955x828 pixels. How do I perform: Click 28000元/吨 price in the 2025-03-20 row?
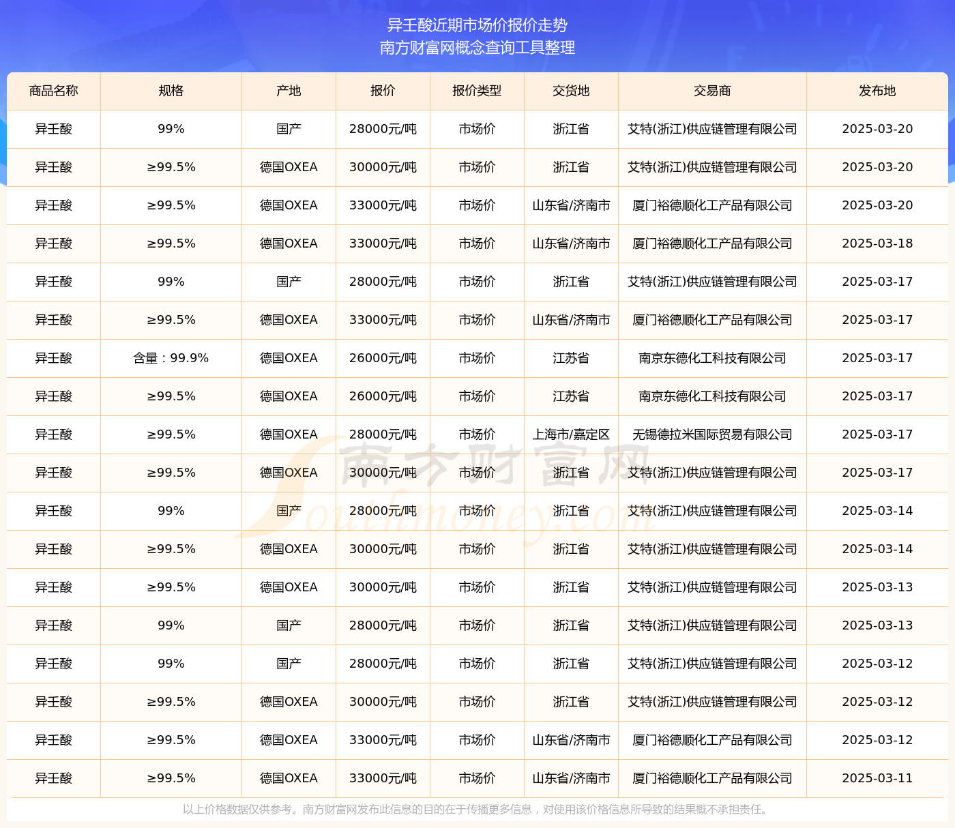[383, 129]
